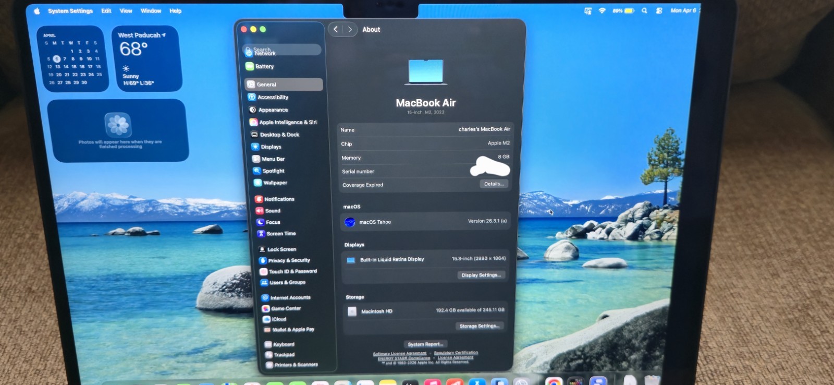Edit the computer name charles's MacBook Air
Screen dimensions: 834x385
pos(484,129)
